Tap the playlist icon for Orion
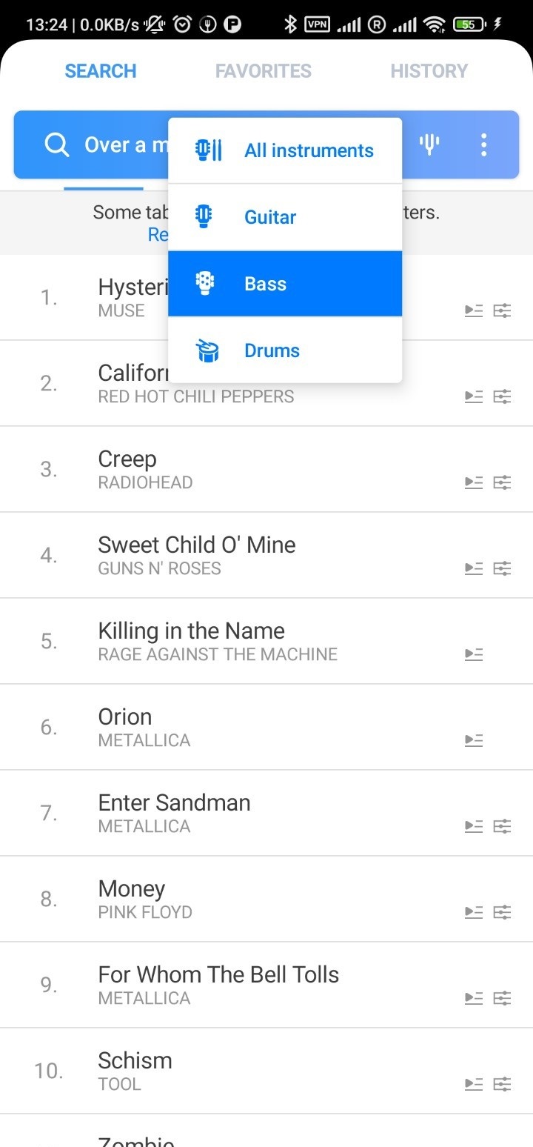533x1147 pixels. (x=474, y=741)
